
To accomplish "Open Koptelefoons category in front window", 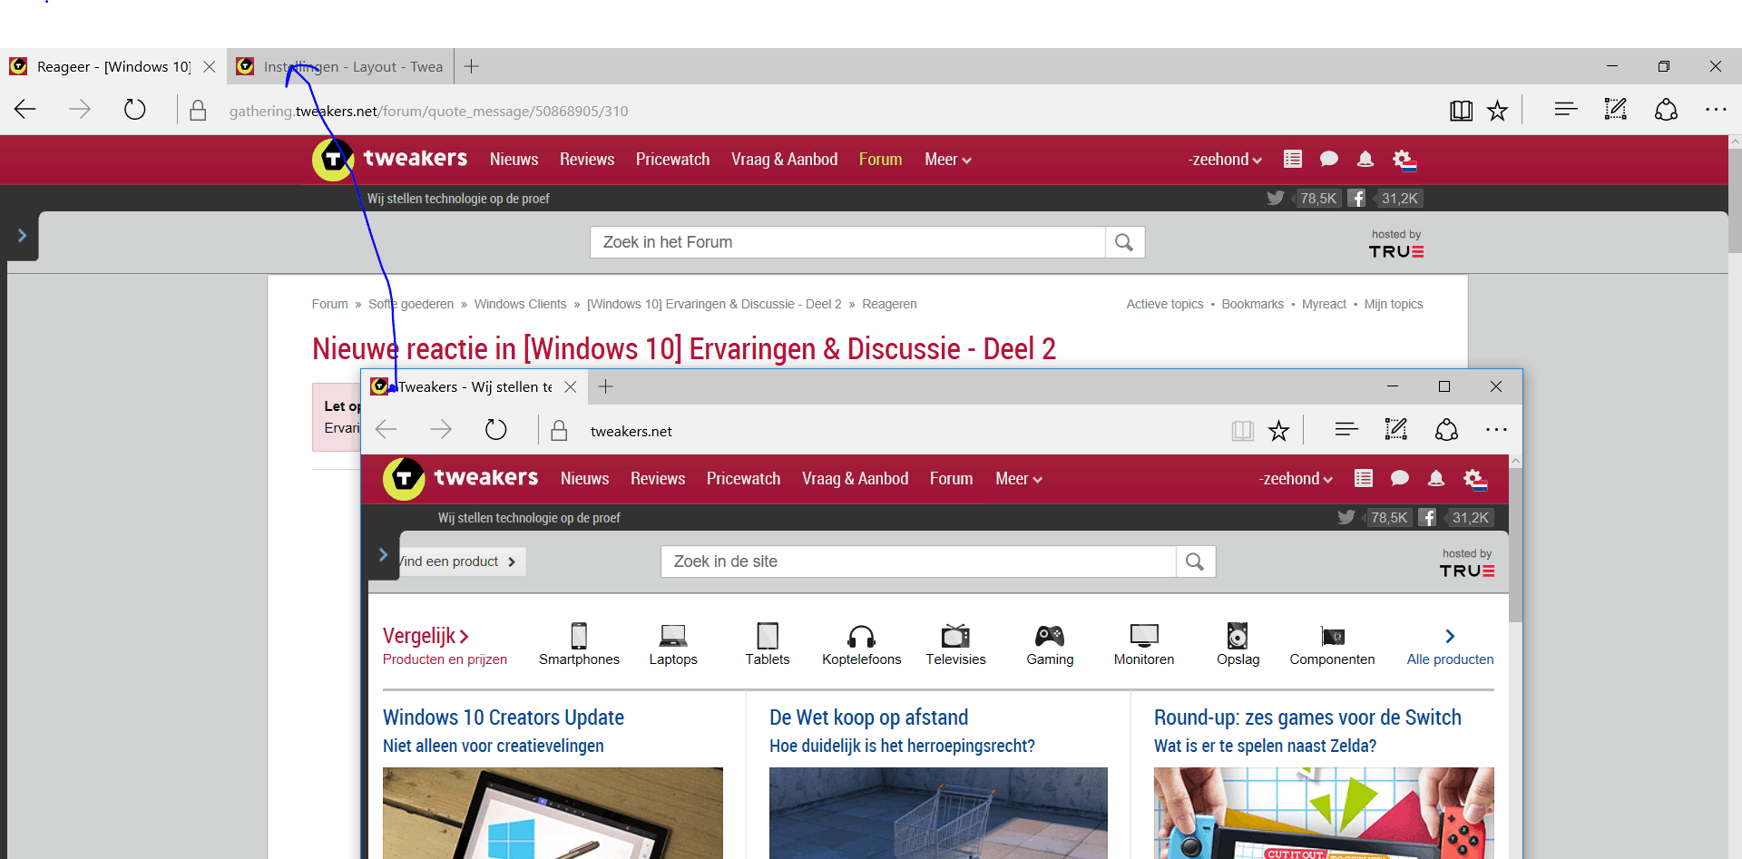I will 862,644.
